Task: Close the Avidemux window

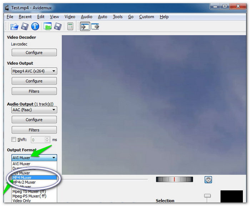Action: [238, 6]
